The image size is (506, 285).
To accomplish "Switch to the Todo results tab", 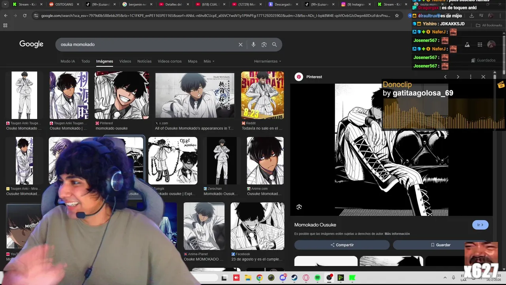I will coord(85,61).
